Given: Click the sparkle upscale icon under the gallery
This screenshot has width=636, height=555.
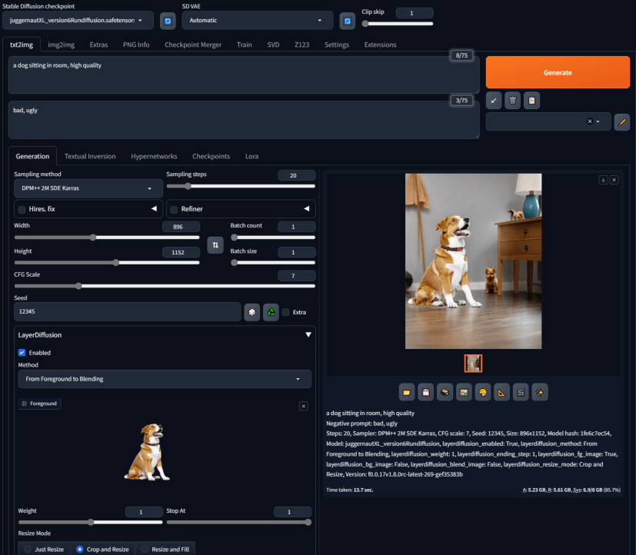Looking at the screenshot, I should click(x=540, y=392).
